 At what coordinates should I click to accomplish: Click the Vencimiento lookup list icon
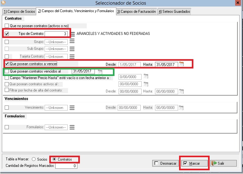(71, 108)
